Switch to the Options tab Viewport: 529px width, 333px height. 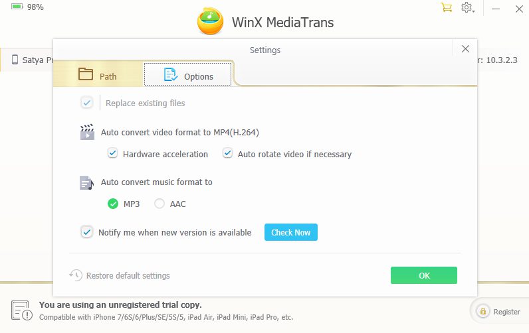188,74
